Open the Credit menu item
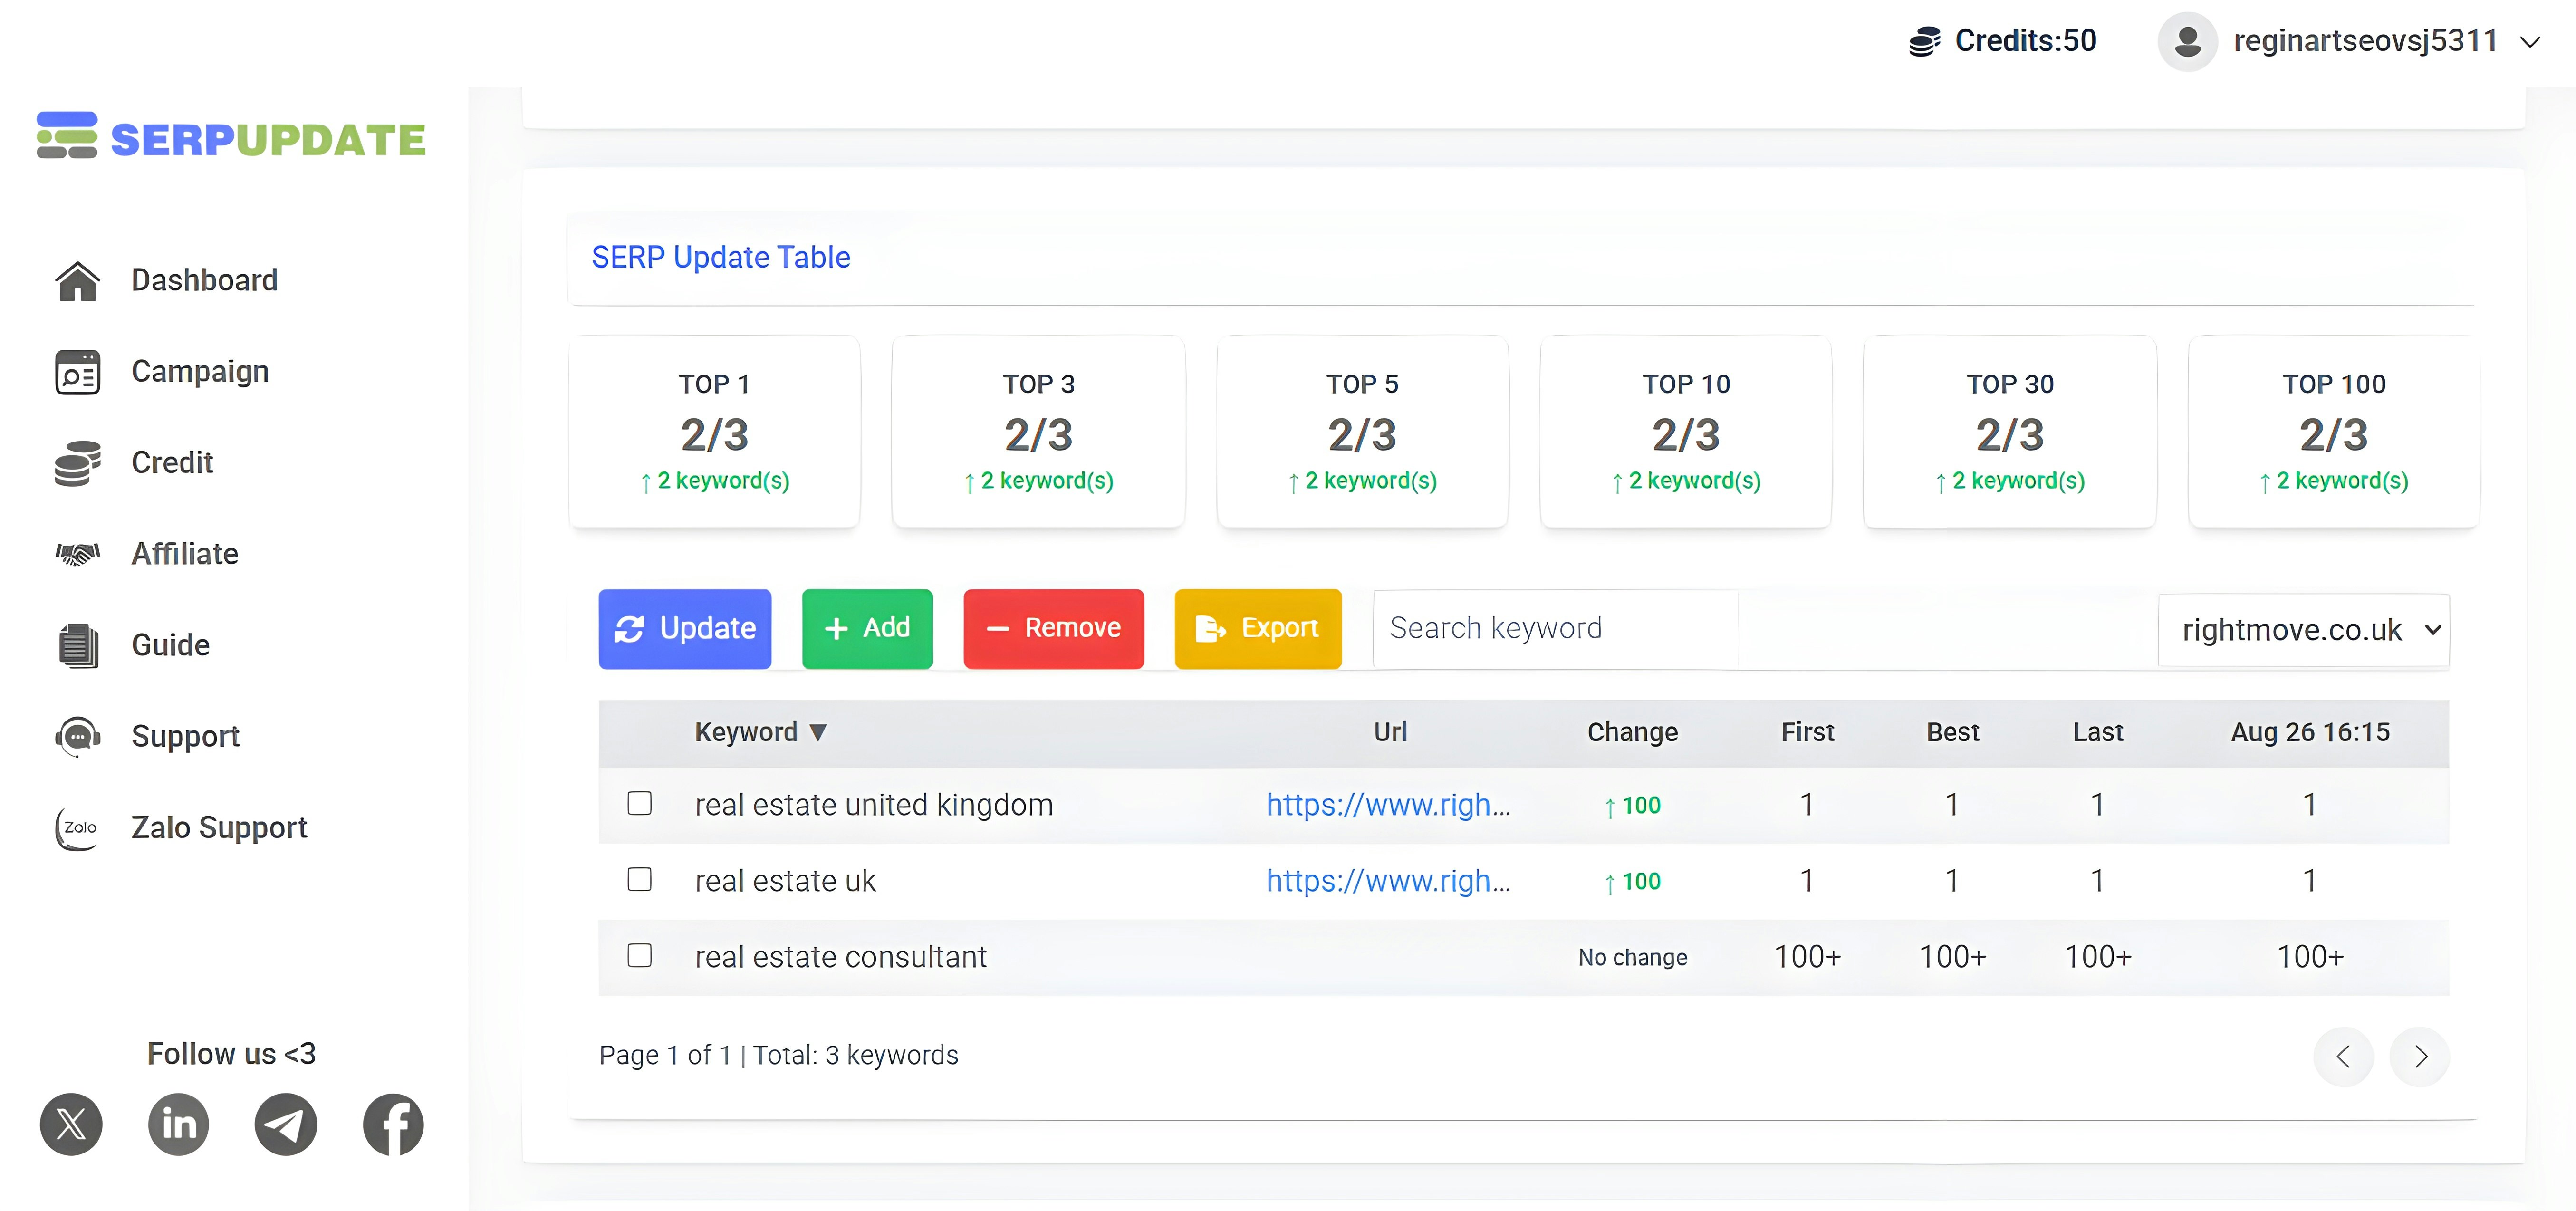2576x1211 pixels. pyautogui.click(x=172, y=462)
